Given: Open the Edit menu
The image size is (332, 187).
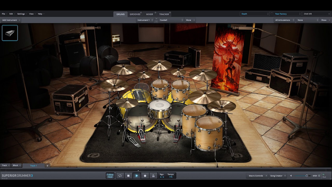Looking at the screenshot, I should (x=12, y=14).
